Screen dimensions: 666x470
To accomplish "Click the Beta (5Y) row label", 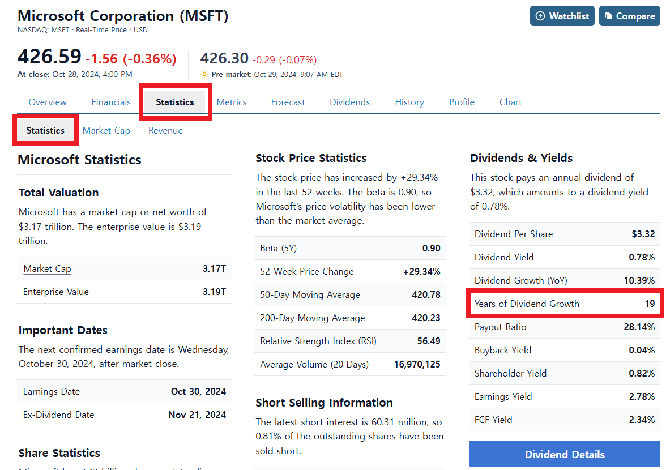I will coord(278,249).
